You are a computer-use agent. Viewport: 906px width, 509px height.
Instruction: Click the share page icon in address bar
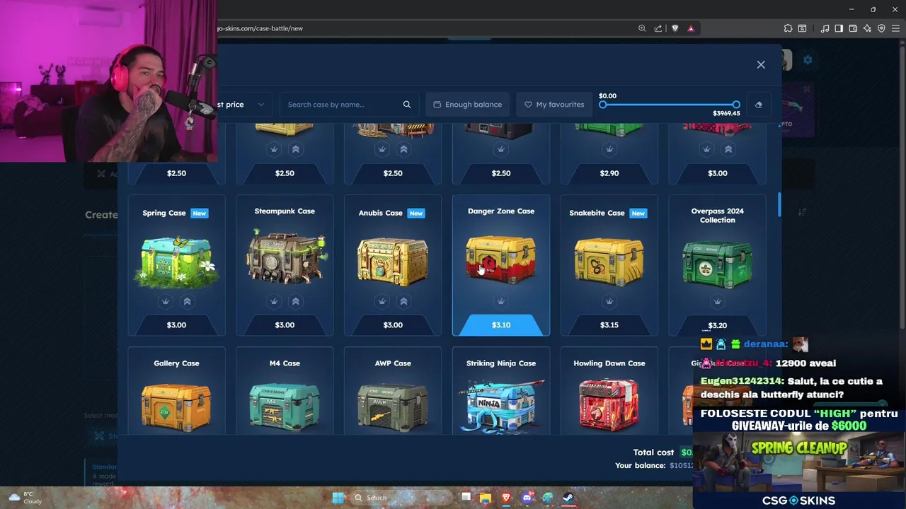(658, 28)
